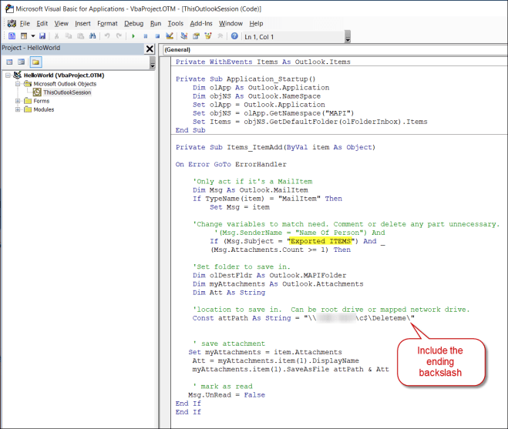Open the Add-Ins menu

[x=201, y=23]
